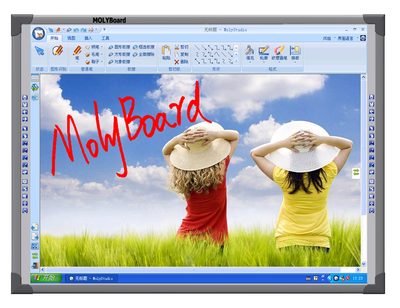Click the Windows 开始 start button
Viewport: 400px width, 308px height.
point(46,278)
